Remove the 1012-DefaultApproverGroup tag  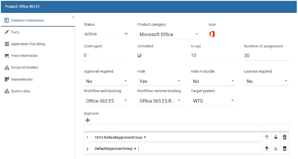point(145,137)
